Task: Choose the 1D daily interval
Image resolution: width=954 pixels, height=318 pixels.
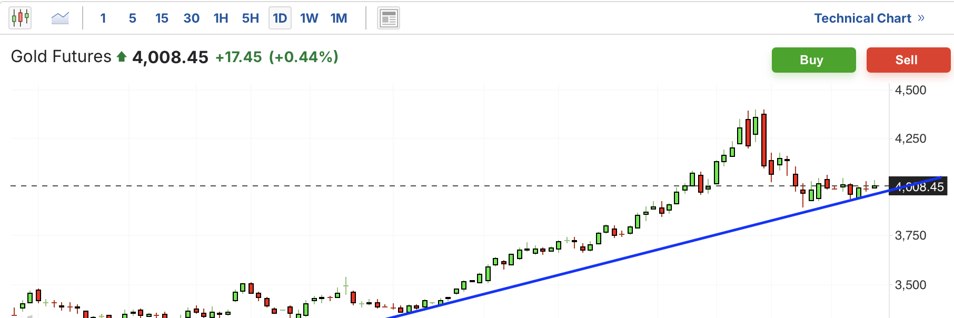Action: 280,18
